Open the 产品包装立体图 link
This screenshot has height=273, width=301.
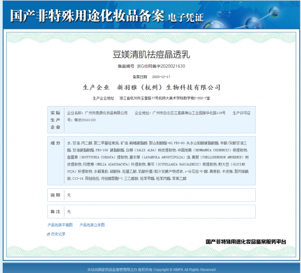tap(92, 225)
